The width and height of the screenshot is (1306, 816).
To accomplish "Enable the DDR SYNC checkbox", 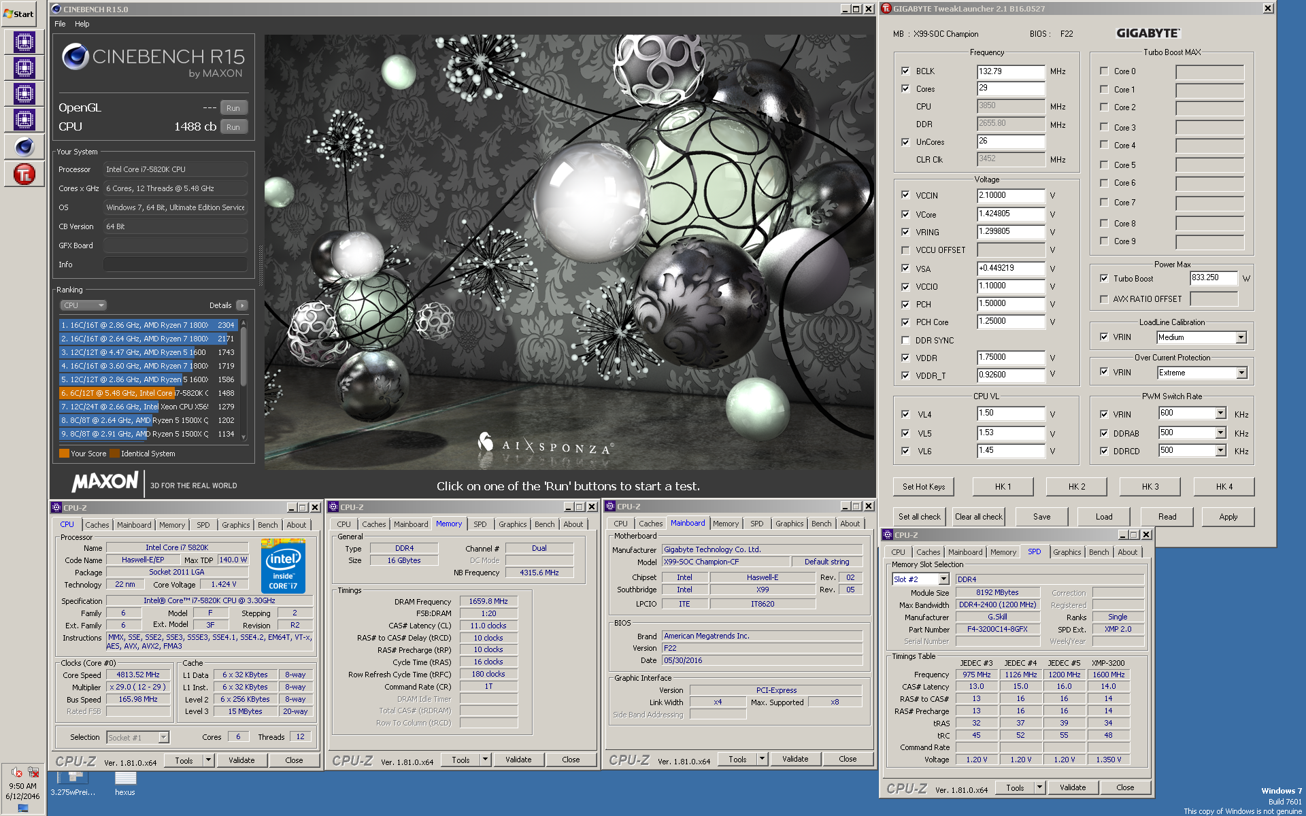I will pyautogui.click(x=905, y=340).
